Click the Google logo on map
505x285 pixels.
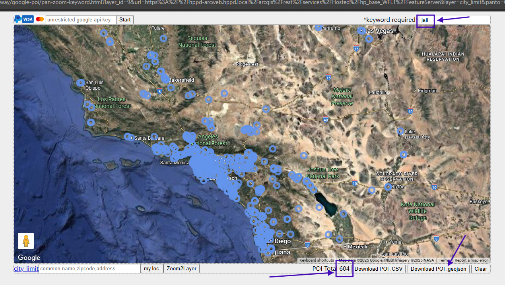coord(29,258)
